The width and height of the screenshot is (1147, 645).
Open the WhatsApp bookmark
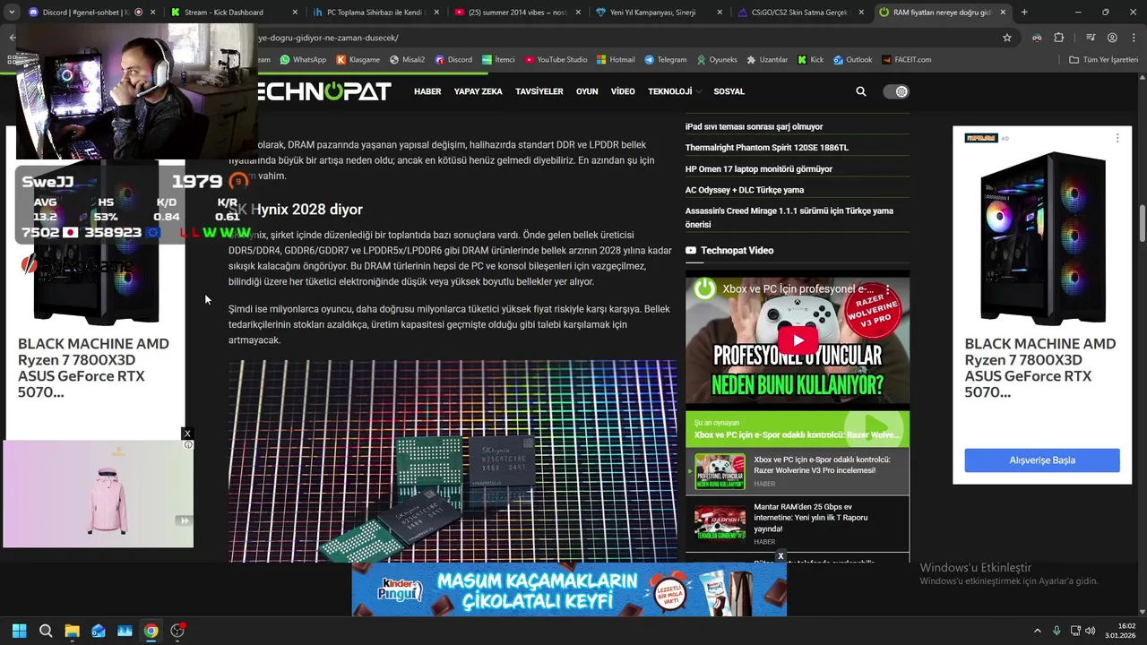click(x=303, y=60)
